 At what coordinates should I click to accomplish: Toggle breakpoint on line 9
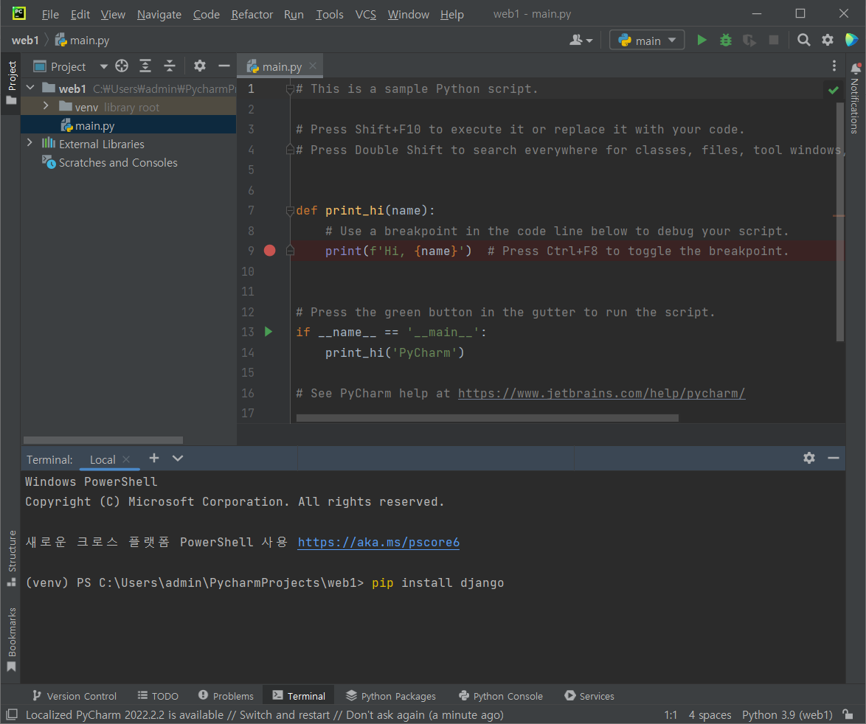pos(269,251)
